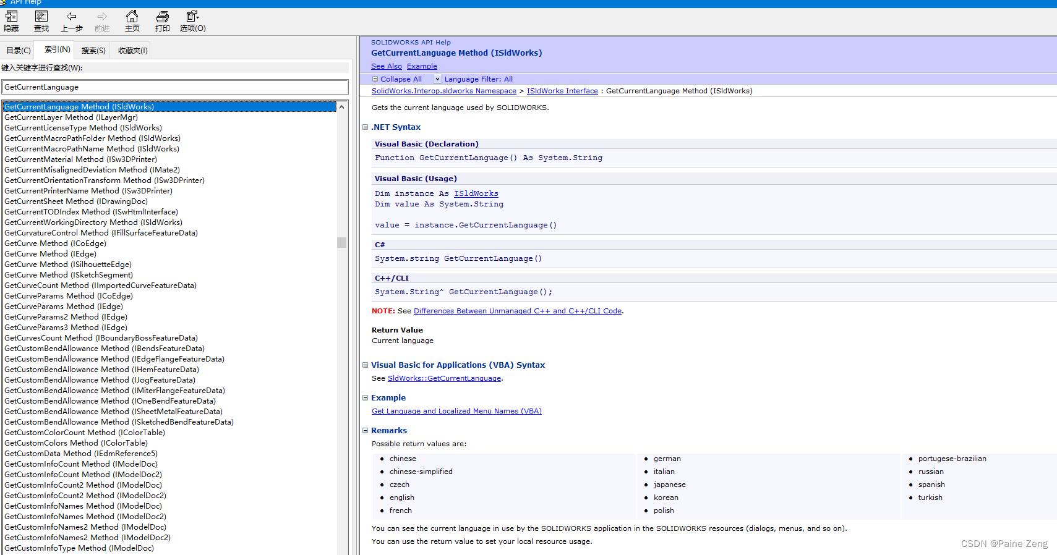The width and height of the screenshot is (1057, 555).
Task: Click Collapse All toggle
Action: 397,79
